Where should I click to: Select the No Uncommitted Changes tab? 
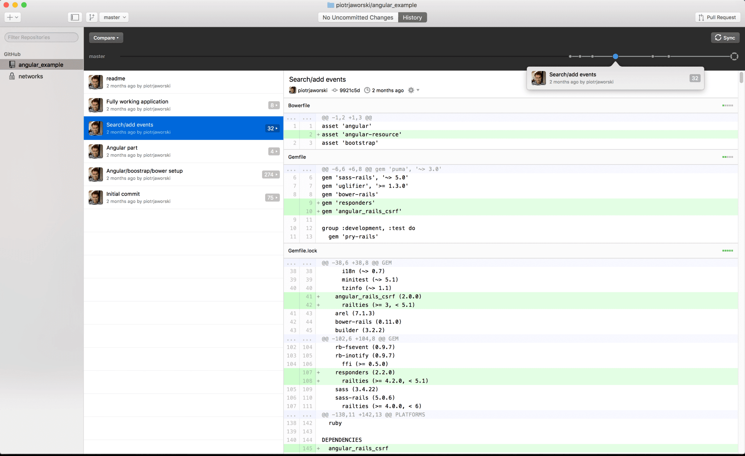pyautogui.click(x=358, y=18)
